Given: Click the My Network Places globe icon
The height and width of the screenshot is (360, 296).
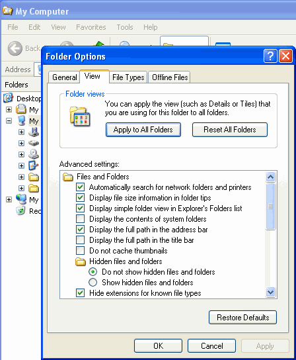Looking at the screenshot, I should point(21,199).
